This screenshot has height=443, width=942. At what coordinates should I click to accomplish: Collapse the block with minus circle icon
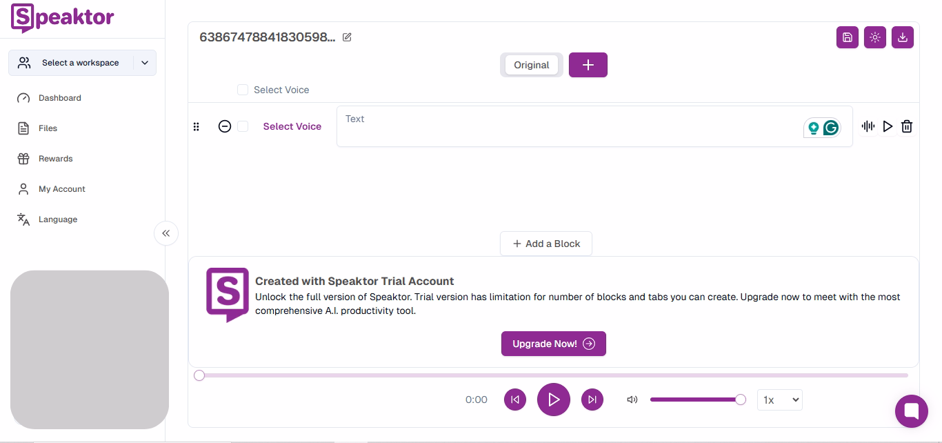[225, 126]
